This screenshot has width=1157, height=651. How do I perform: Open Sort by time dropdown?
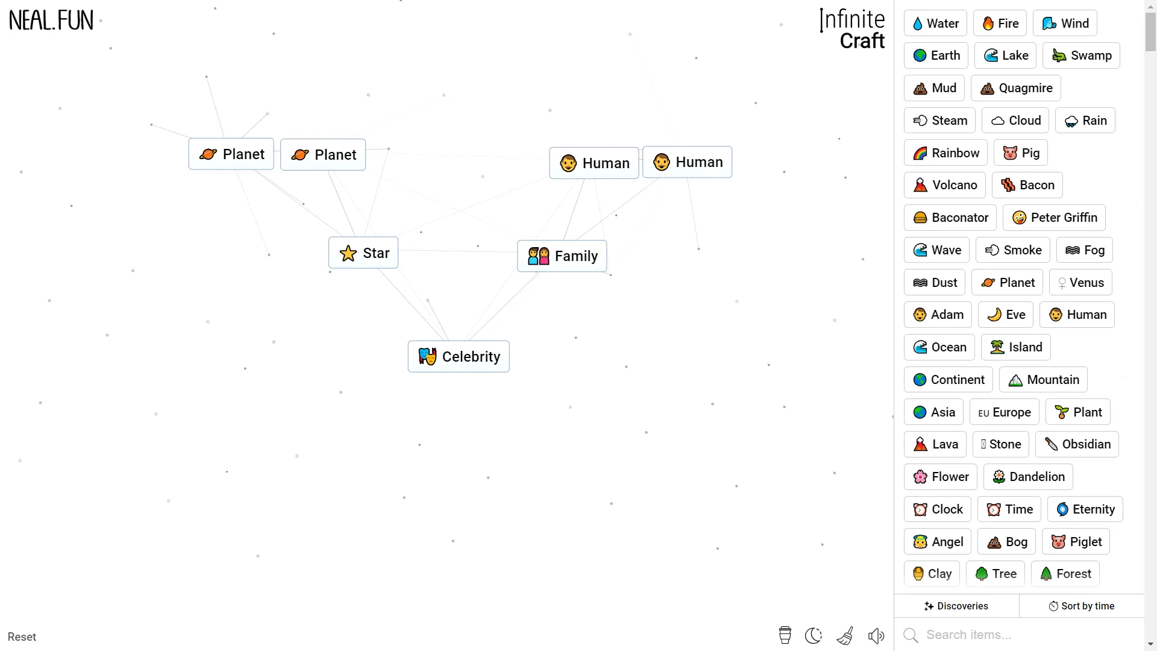(x=1082, y=606)
